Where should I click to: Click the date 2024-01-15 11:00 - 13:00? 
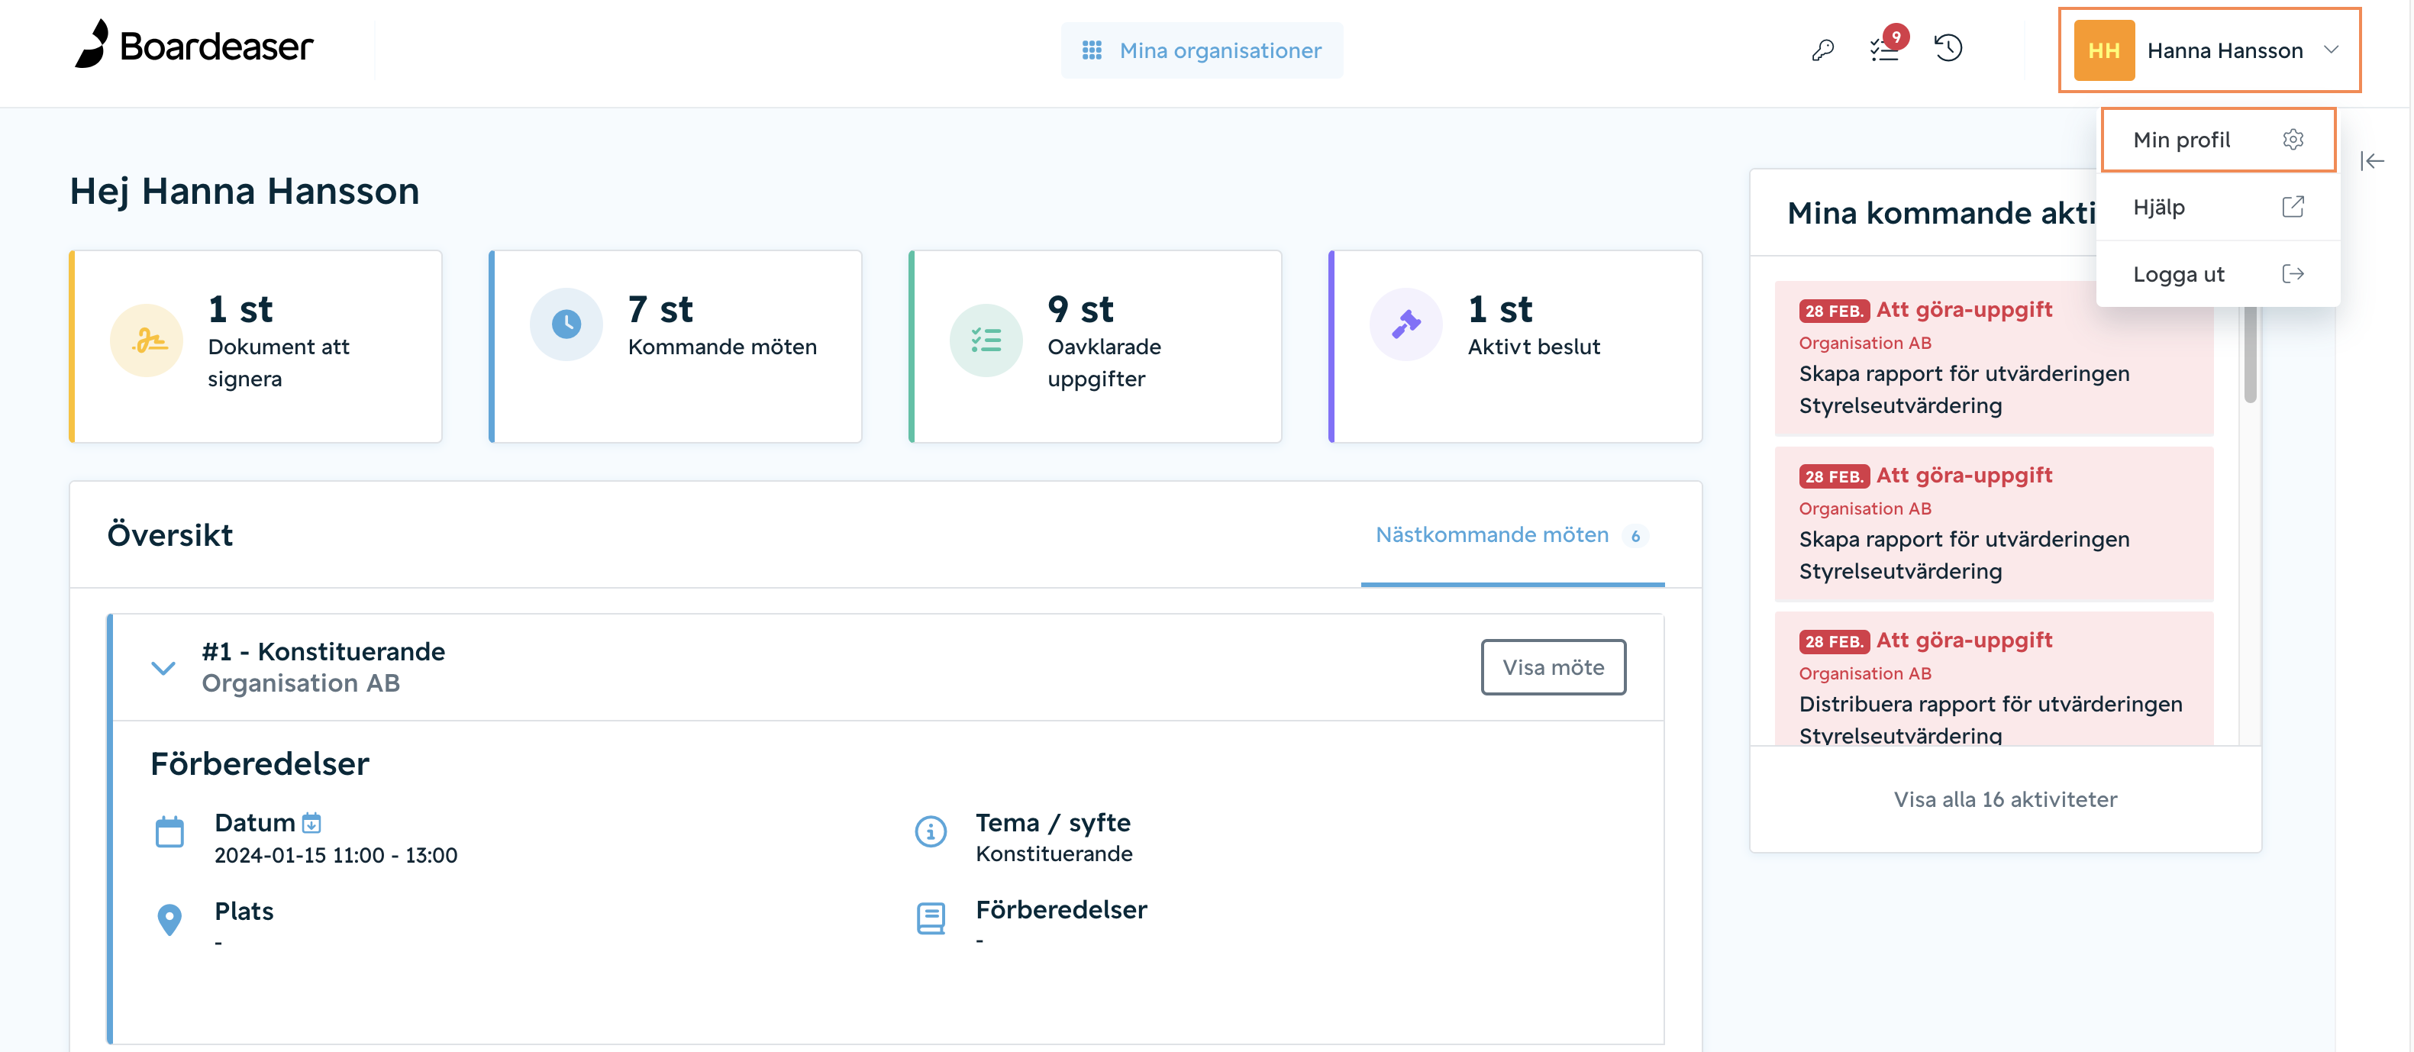coord(335,855)
